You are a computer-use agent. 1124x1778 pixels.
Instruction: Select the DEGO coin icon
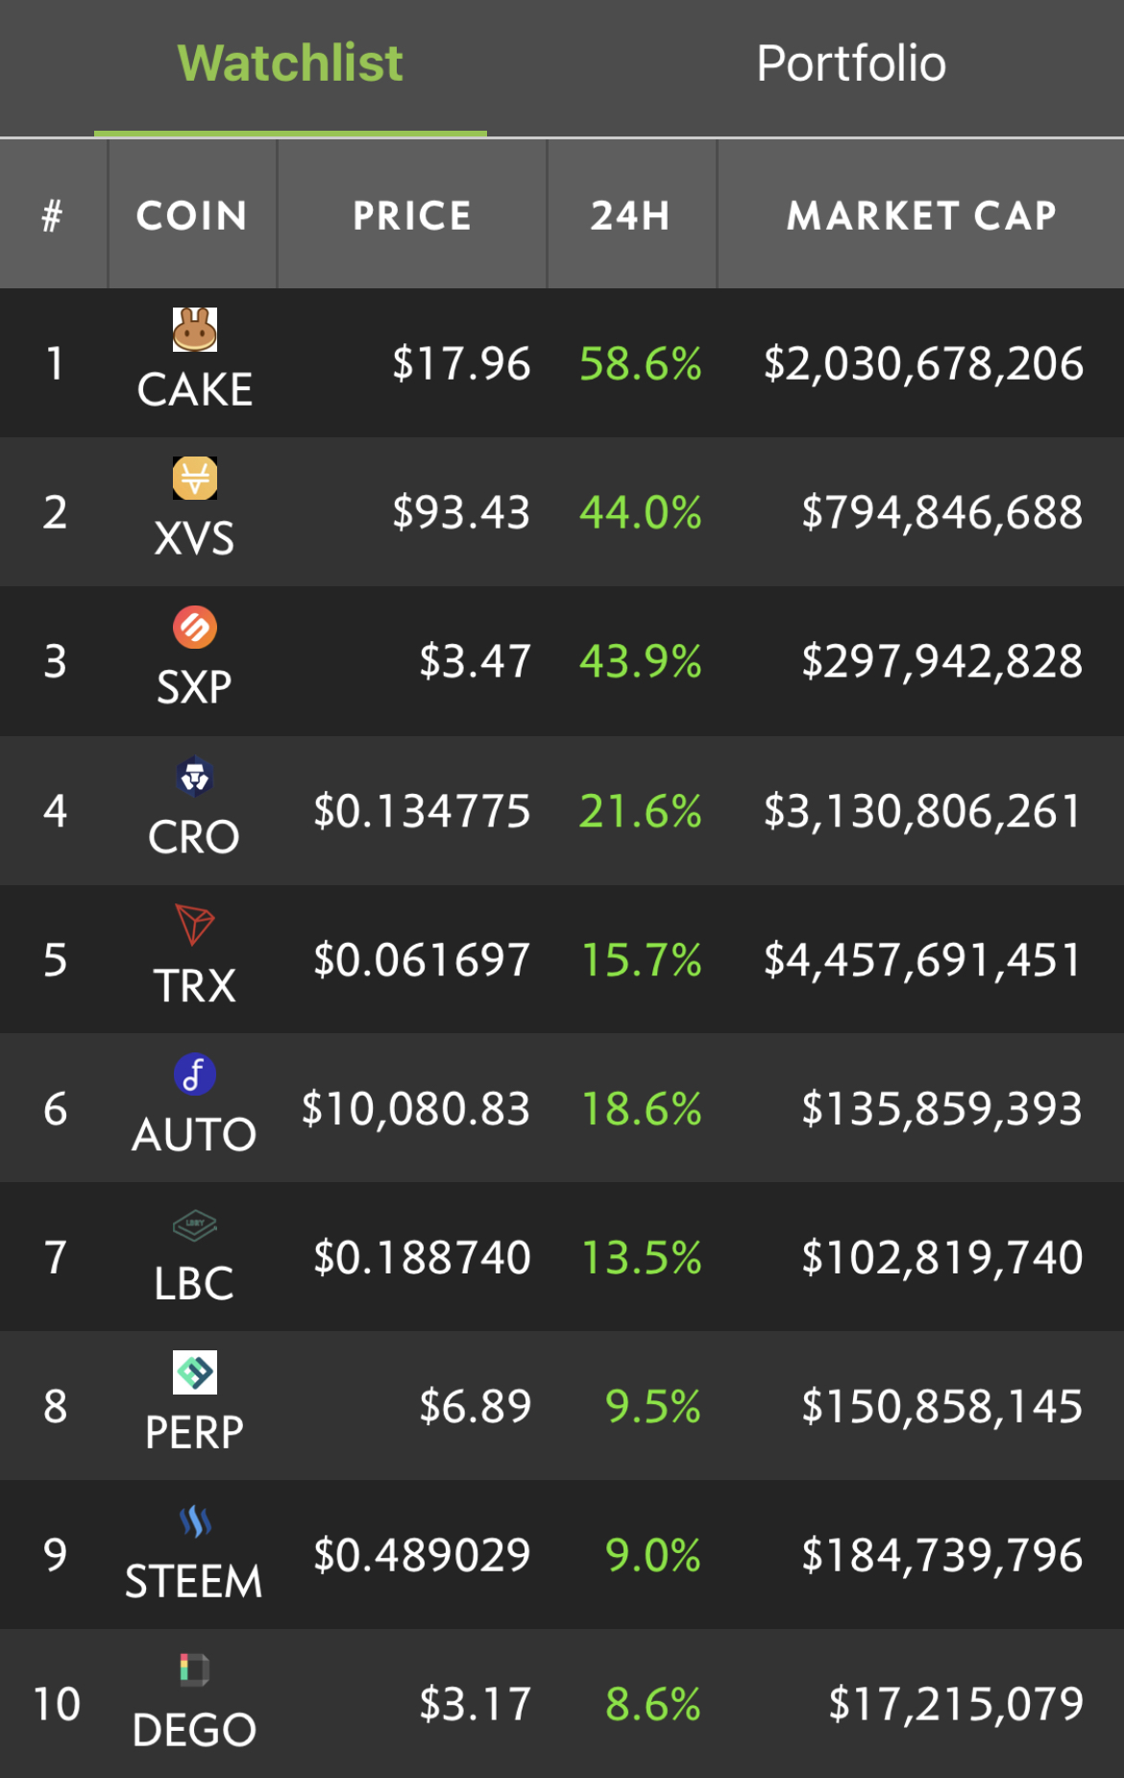(195, 1669)
